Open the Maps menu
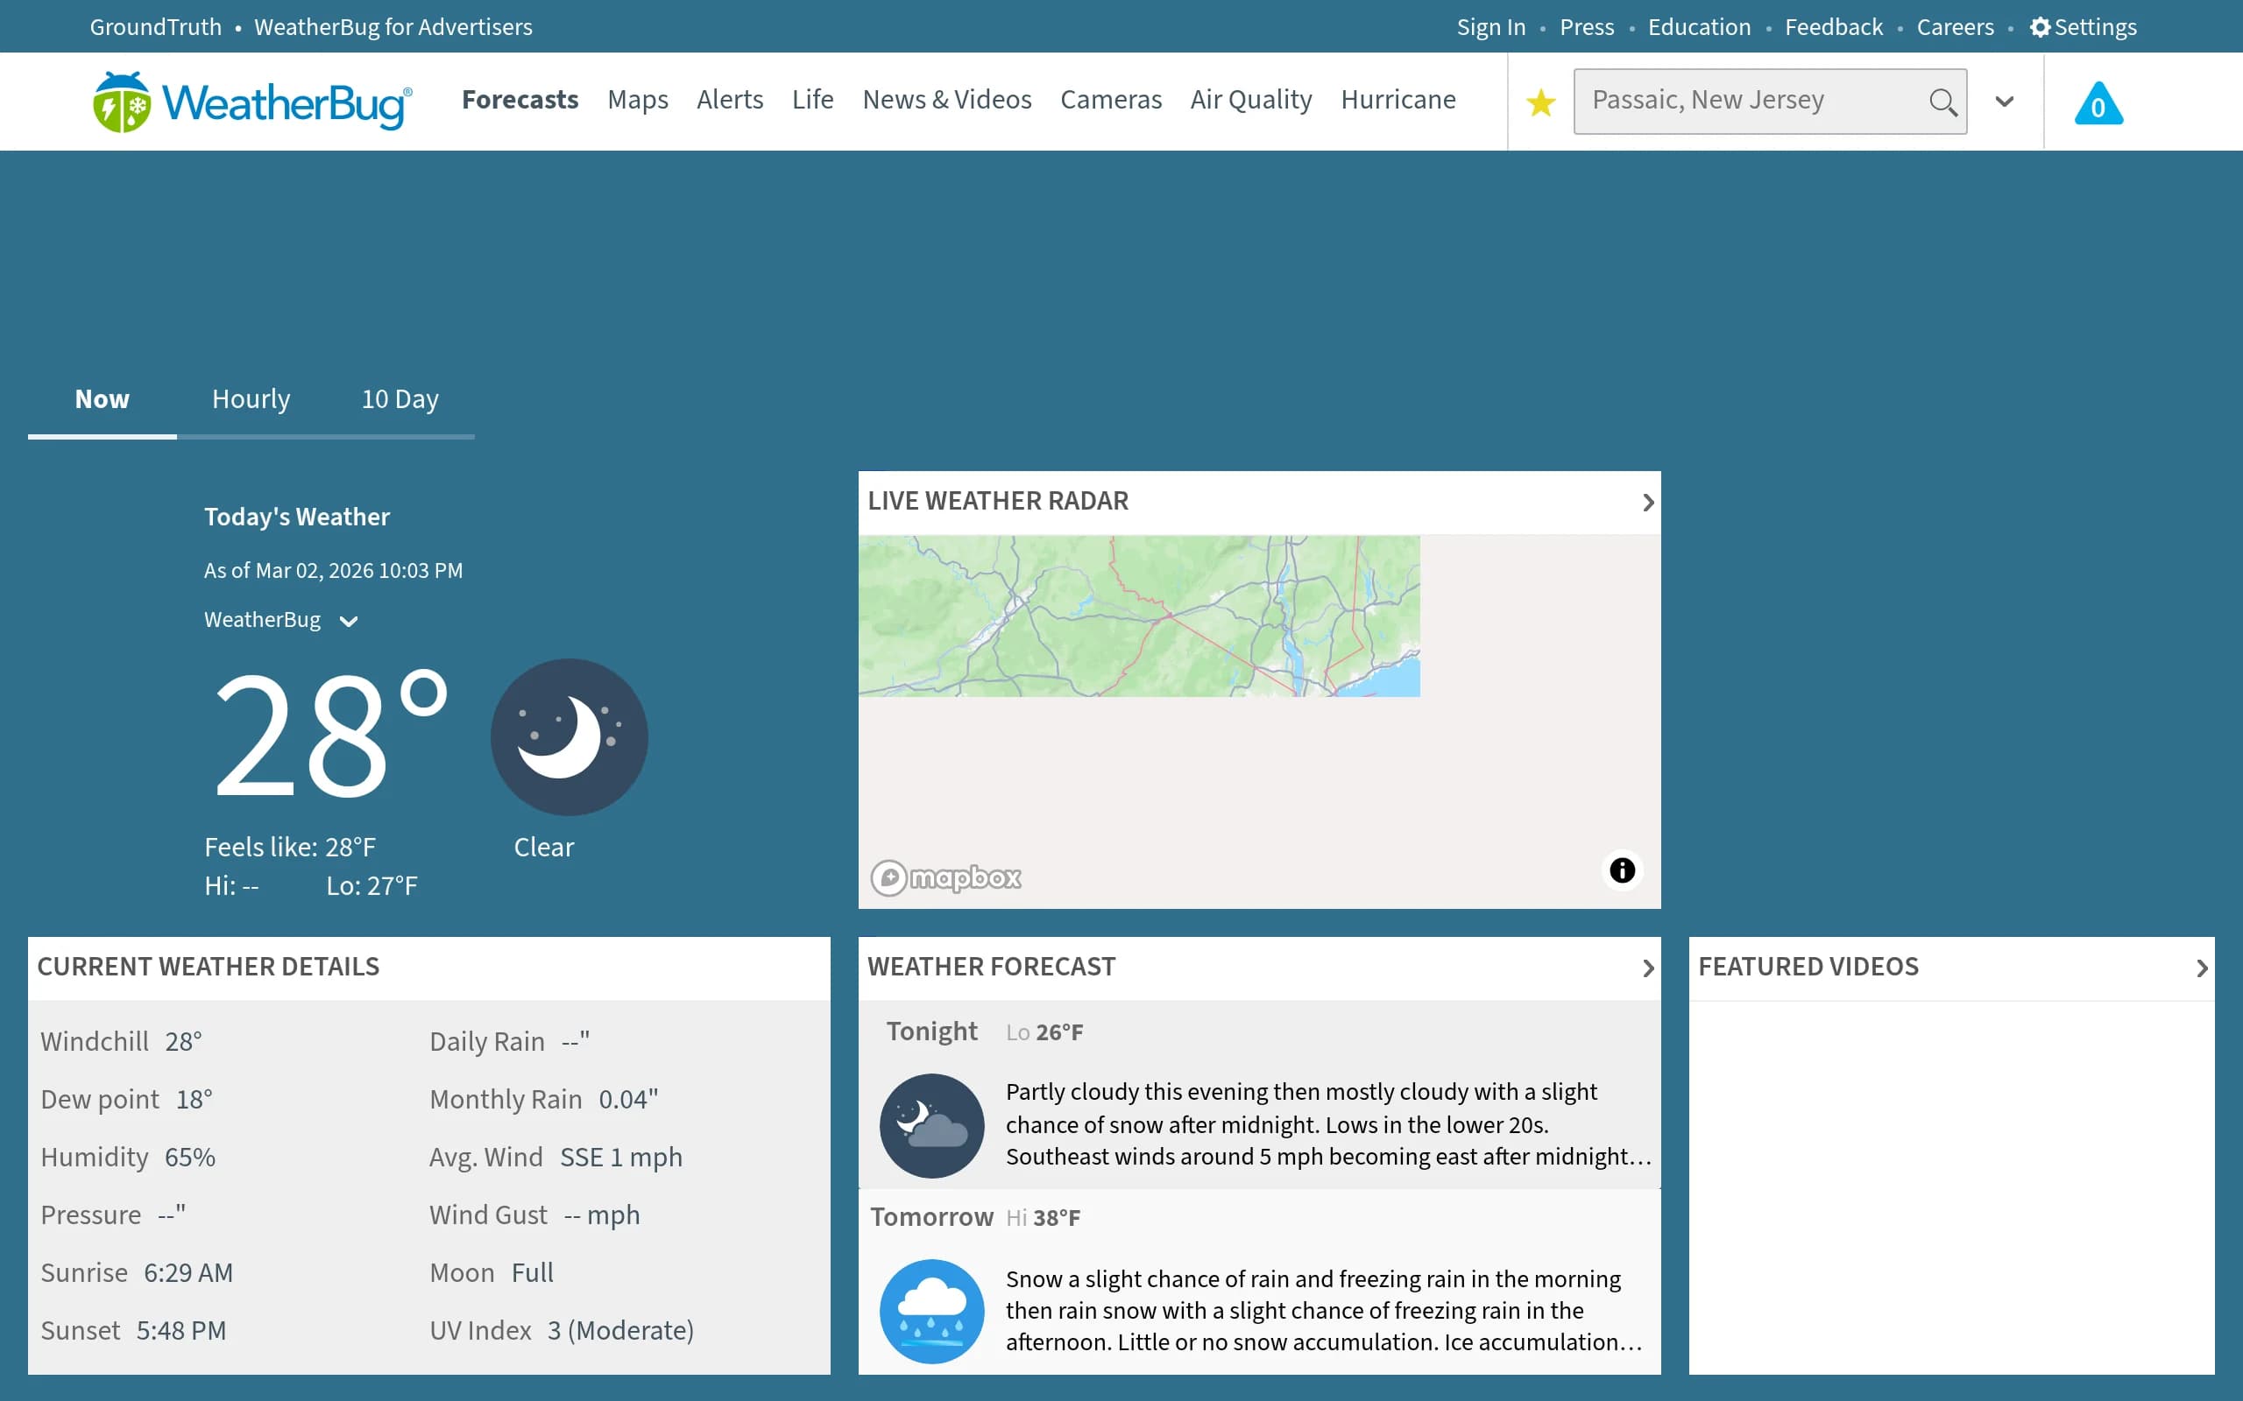The image size is (2243, 1401). pyautogui.click(x=638, y=99)
